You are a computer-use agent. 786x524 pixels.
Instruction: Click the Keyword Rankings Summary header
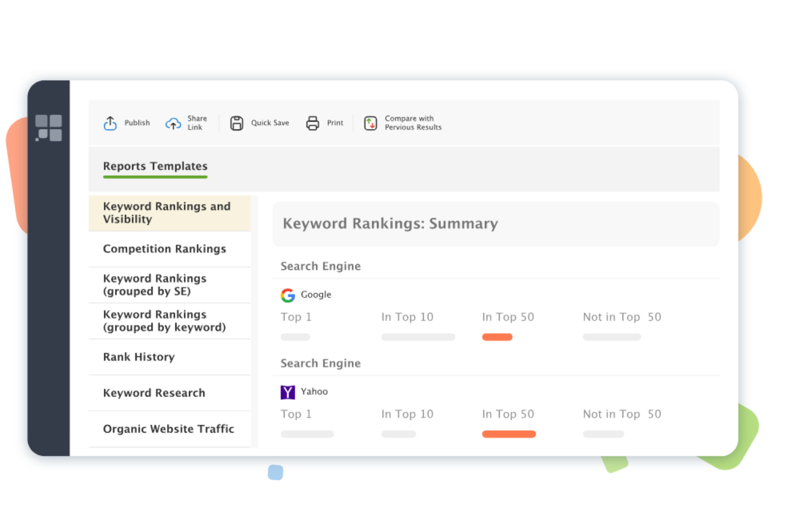[x=390, y=224]
